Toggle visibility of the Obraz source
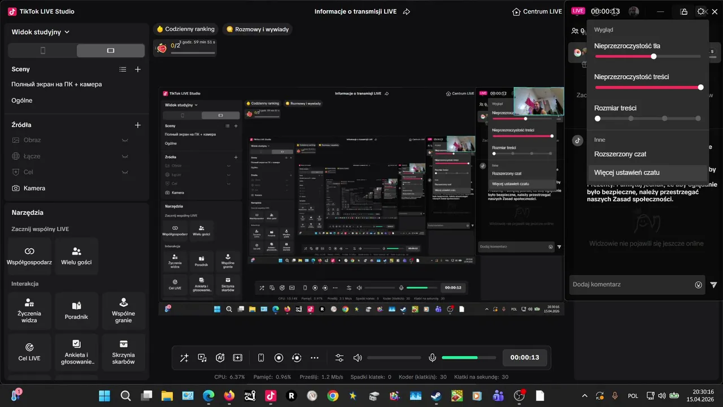Screen dimensions: 723x407 click(x=125, y=140)
